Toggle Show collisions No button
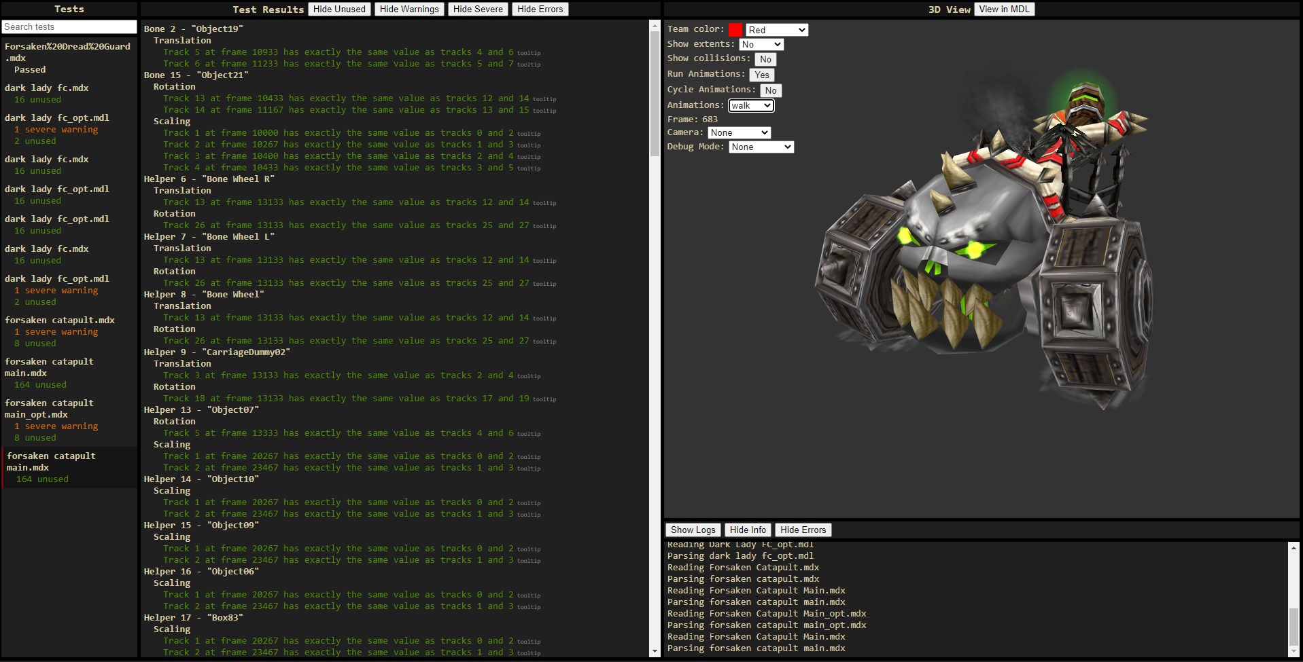 pyautogui.click(x=765, y=59)
